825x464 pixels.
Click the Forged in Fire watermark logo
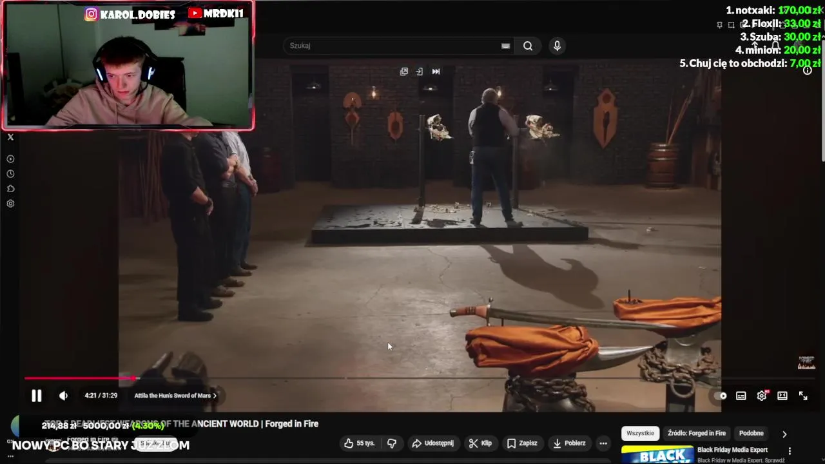click(806, 362)
